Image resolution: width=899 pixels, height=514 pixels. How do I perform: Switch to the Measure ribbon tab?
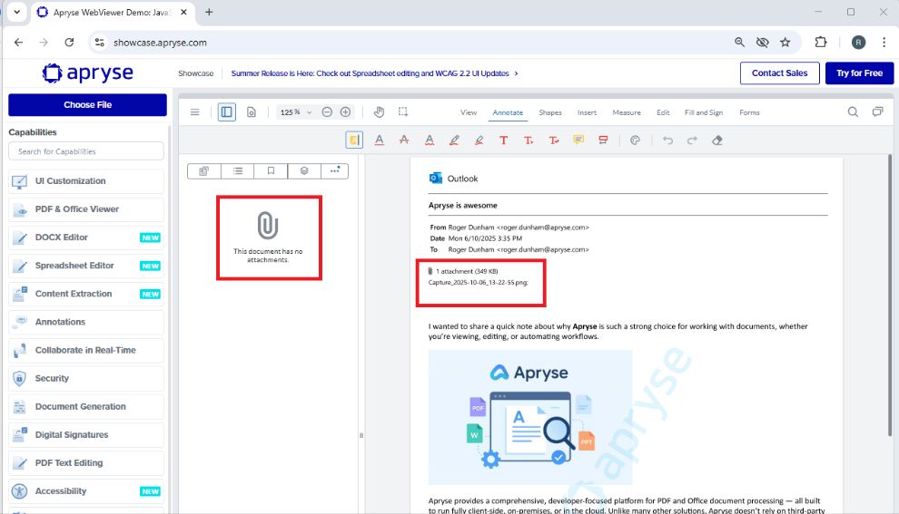coord(626,112)
